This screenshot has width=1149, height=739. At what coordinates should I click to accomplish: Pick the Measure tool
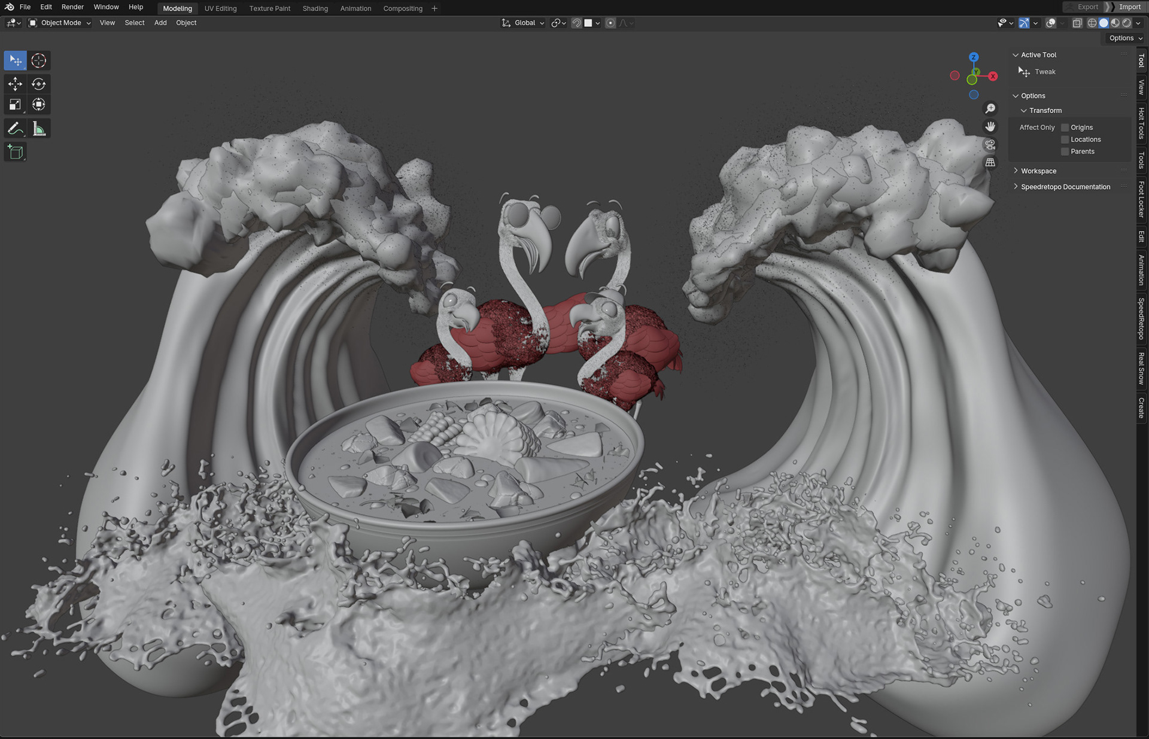[x=39, y=129]
